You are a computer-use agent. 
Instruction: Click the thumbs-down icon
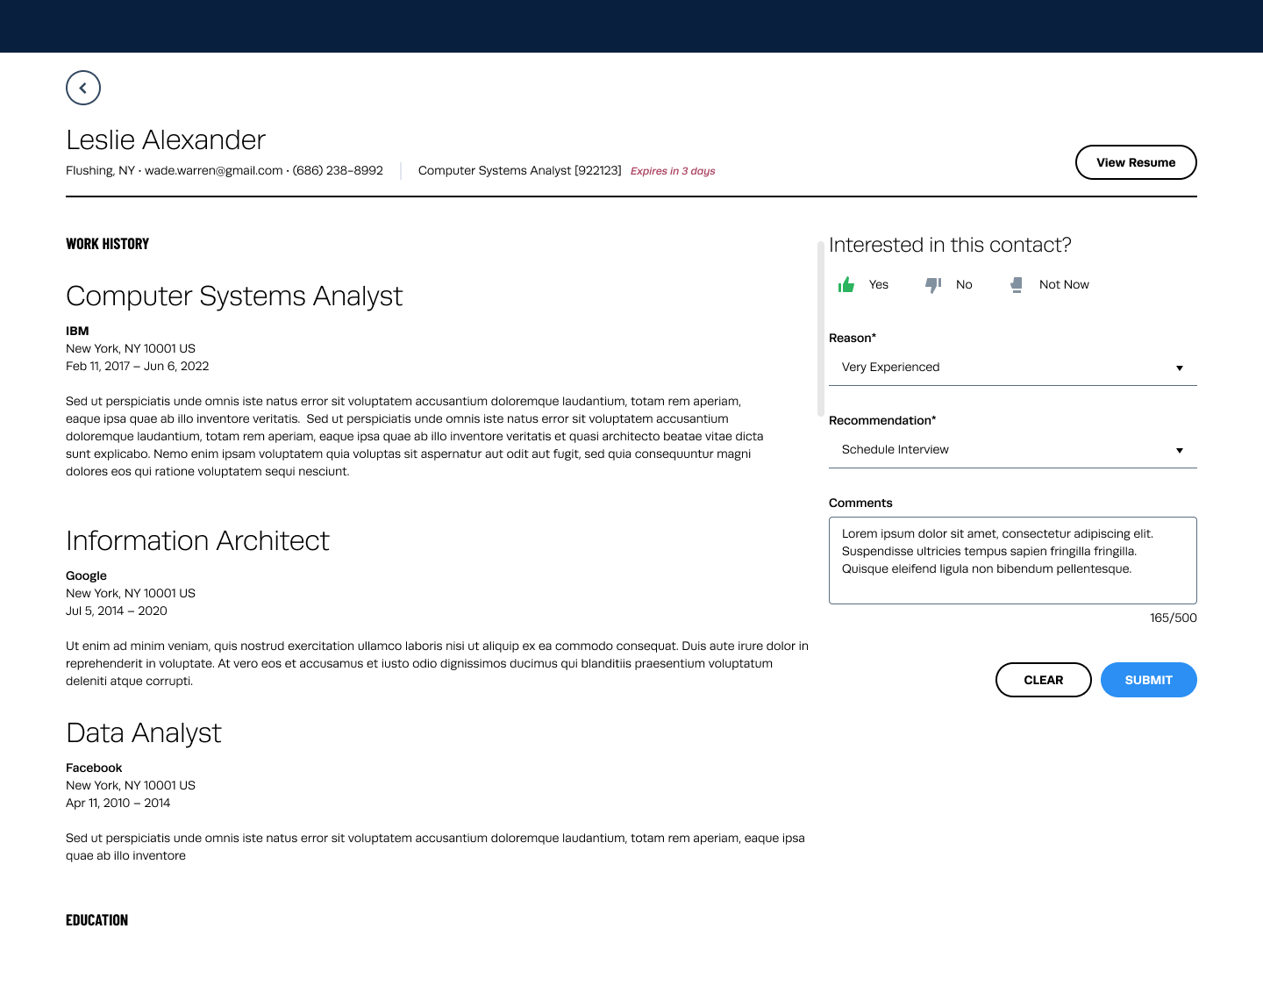pos(933,285)
